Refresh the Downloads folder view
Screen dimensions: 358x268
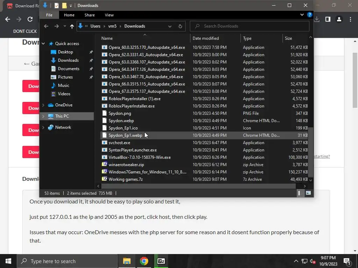pyautogui.click(x=180, y=26)
